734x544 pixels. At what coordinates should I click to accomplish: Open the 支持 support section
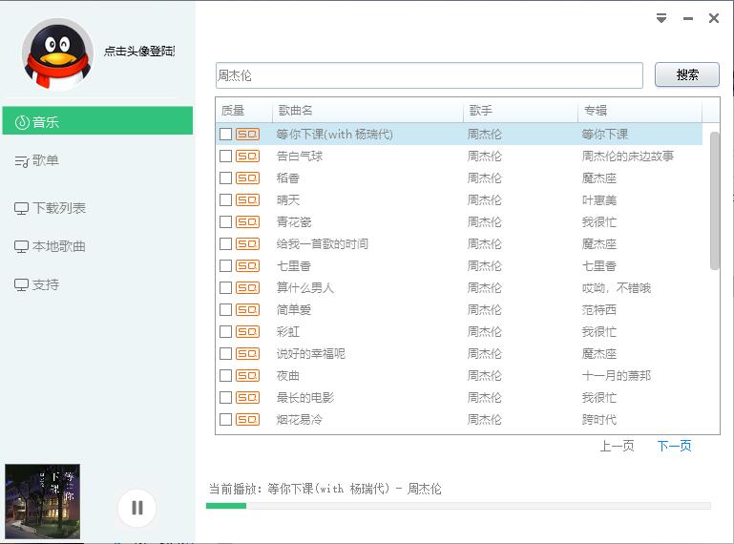(x=37, y=284)
